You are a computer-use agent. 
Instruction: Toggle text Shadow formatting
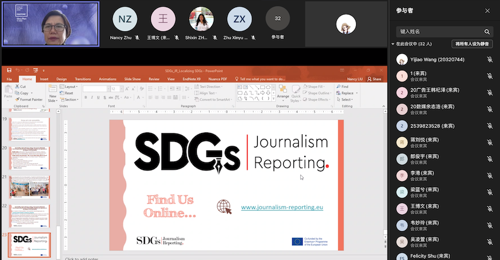click(104, 97)
